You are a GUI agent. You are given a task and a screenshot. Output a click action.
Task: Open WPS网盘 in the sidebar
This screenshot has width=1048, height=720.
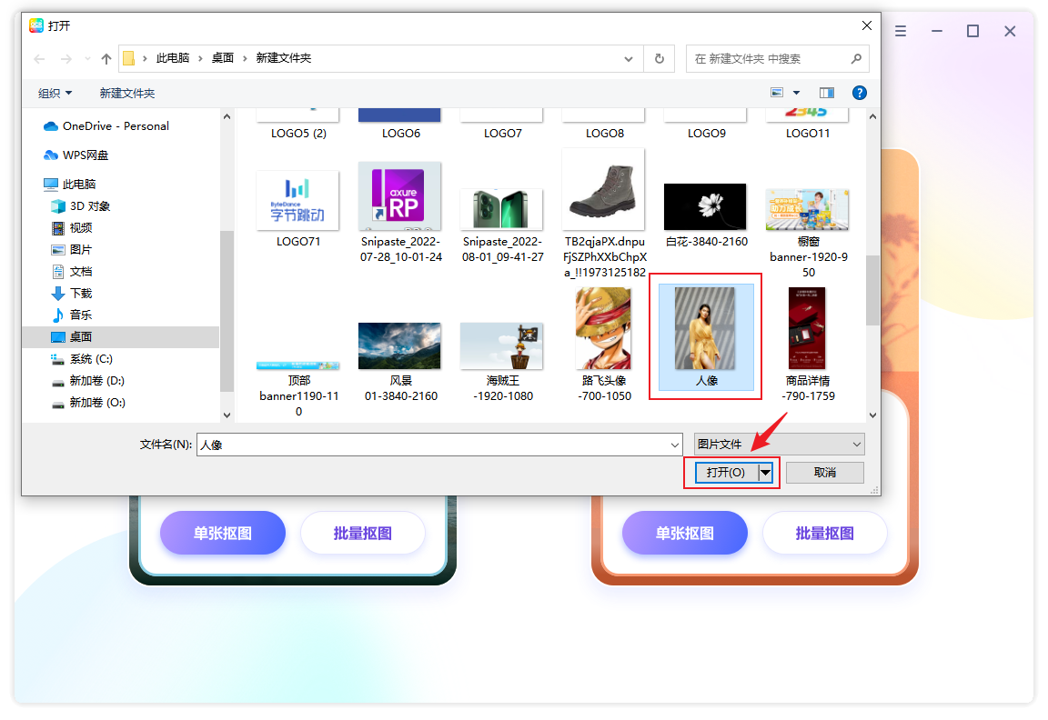point(76,155)
